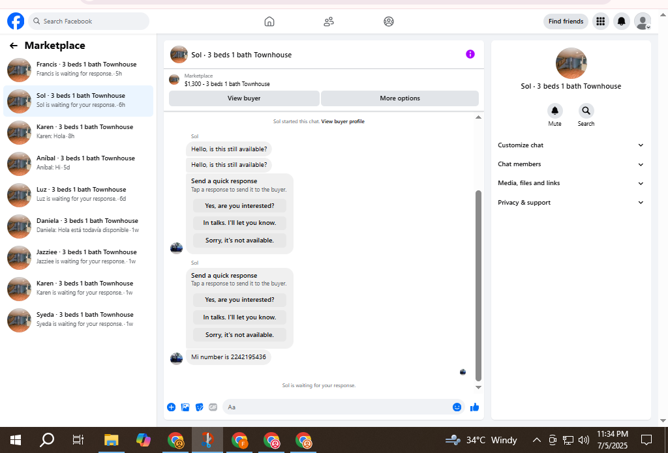Open Task View on taskbar
This screenshot has width=668, height=453.
[78, 440]
